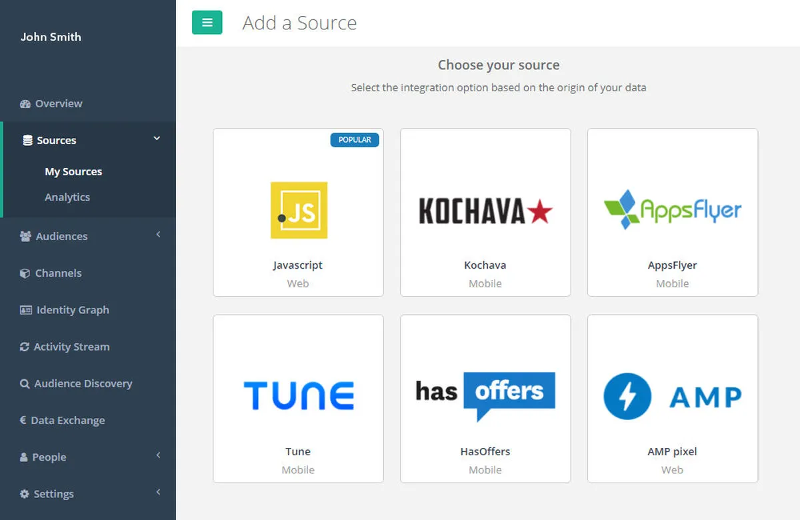
Task: Click the Sources menu label
Action: point(57,141)
